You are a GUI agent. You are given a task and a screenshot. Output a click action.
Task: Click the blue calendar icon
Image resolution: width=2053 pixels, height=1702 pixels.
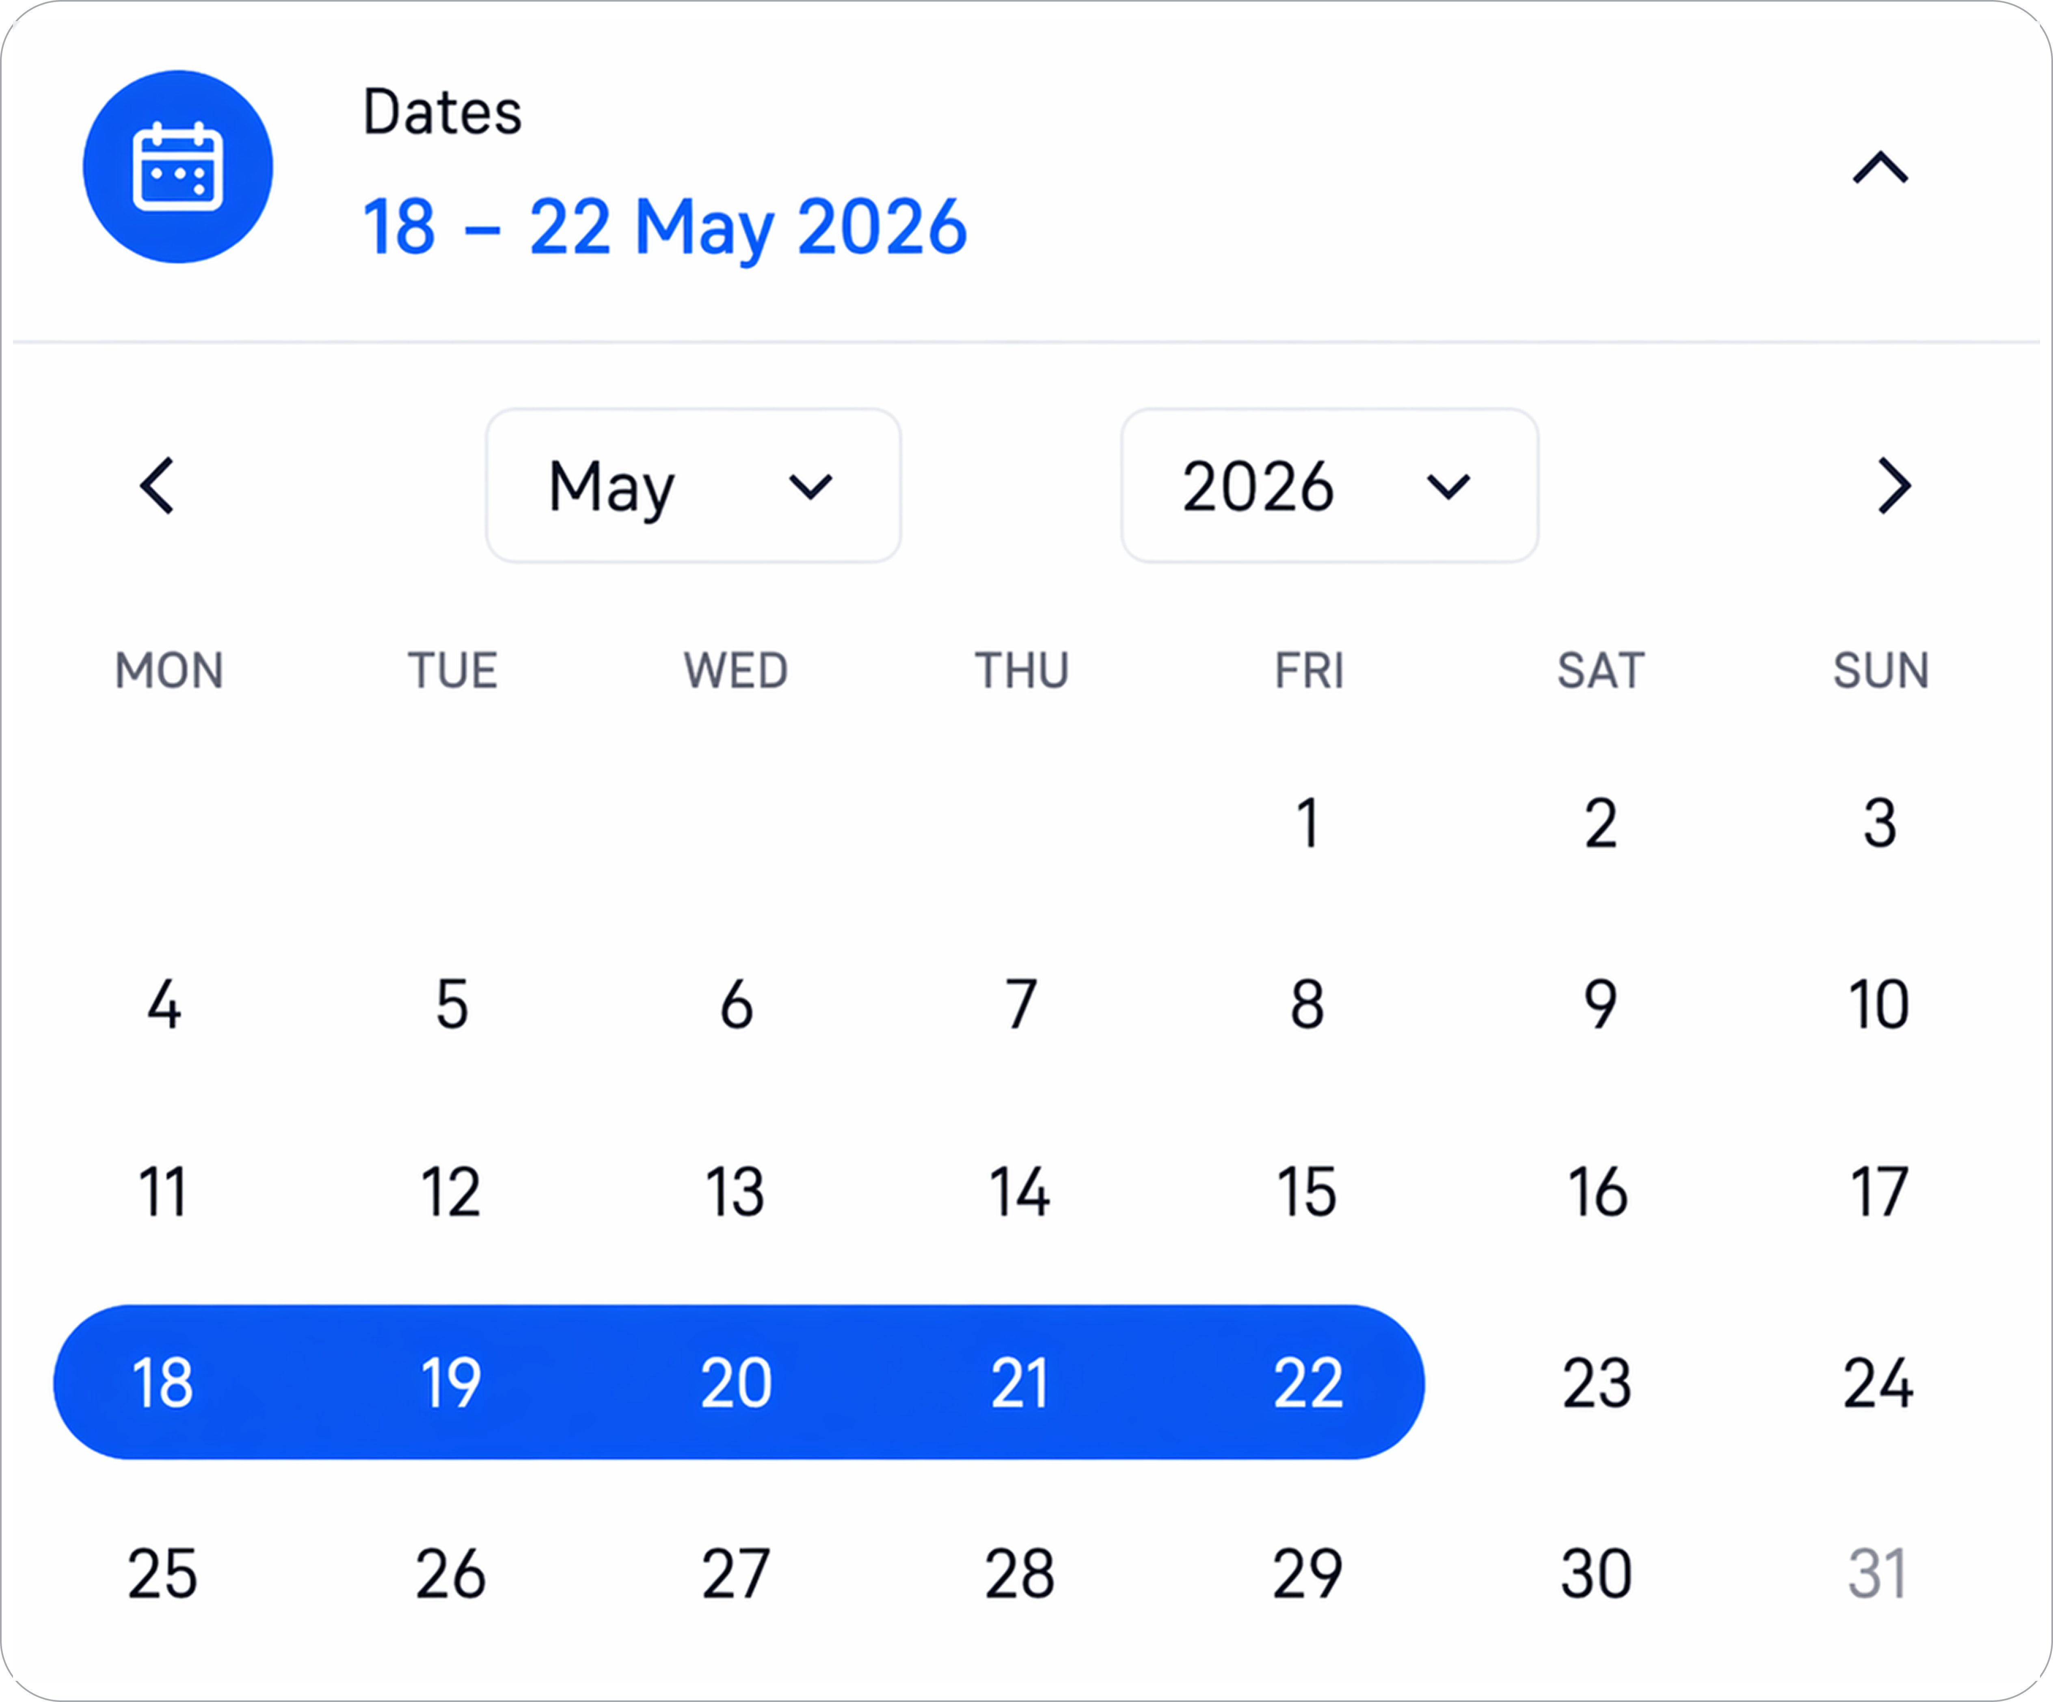click(177, 166)
